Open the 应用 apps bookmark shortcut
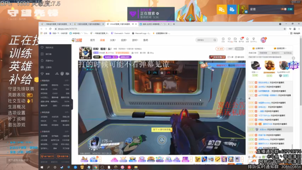302x170 pixels. (x=44, y=33)
